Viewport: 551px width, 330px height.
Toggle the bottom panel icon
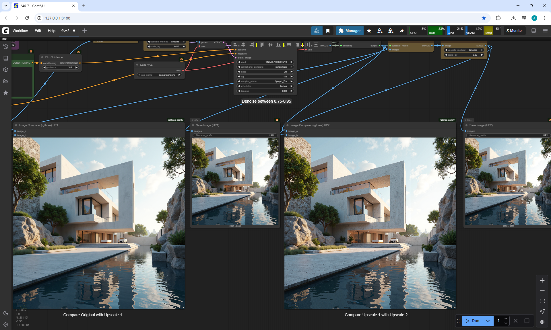coord(533,31)
